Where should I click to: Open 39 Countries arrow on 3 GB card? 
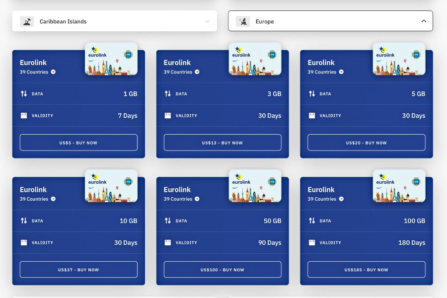(x=197, y=72)
